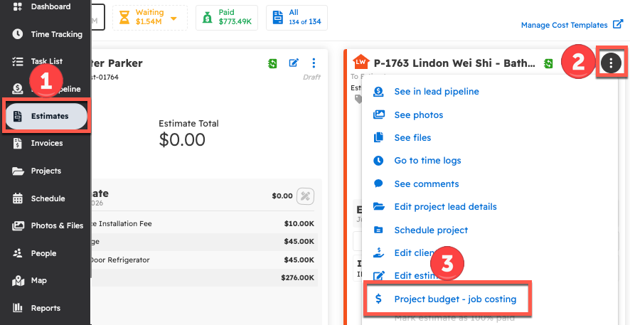Click the Schedule calendar icon in sidebar

click(18, 198)
